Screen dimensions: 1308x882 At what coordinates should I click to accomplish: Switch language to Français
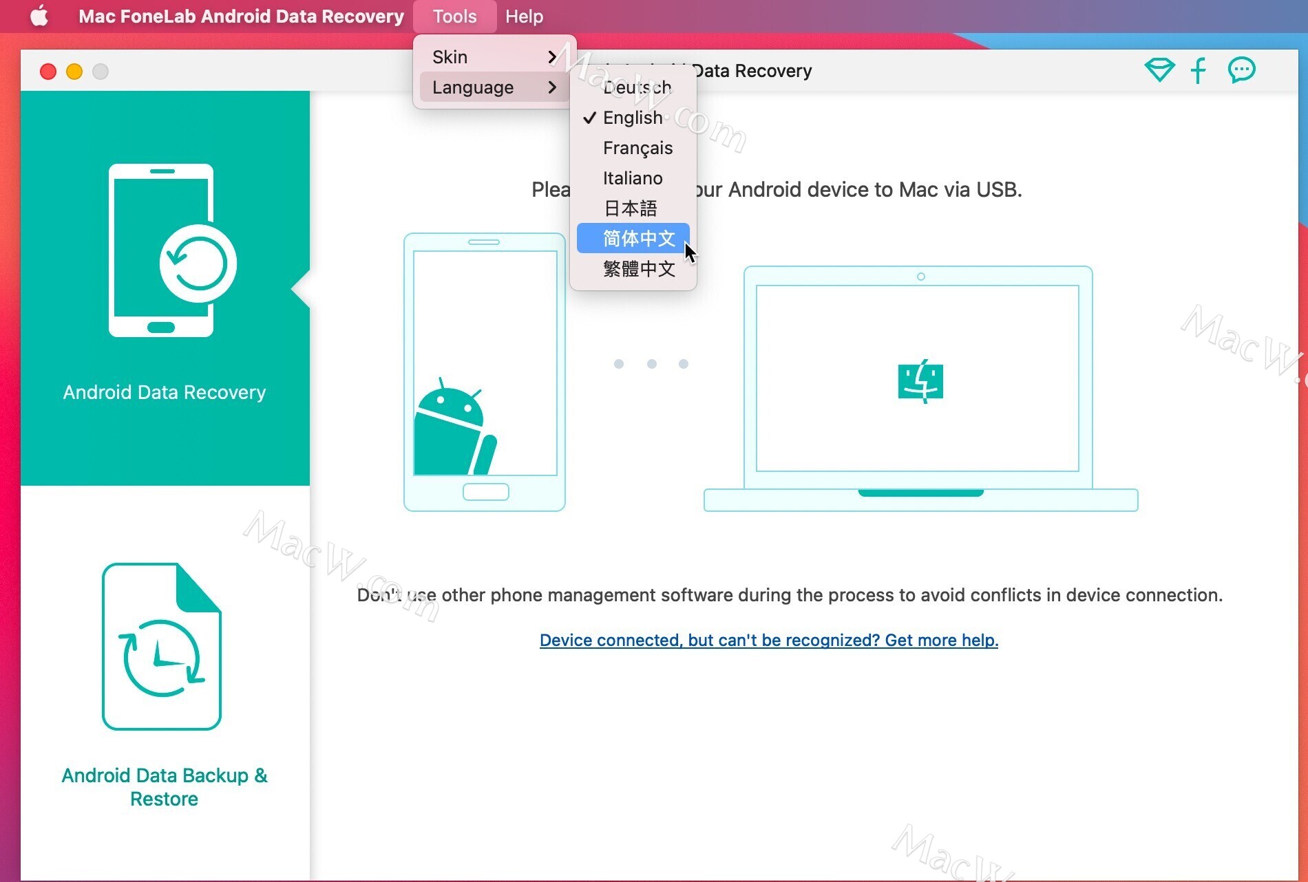[x=633, y=148]
